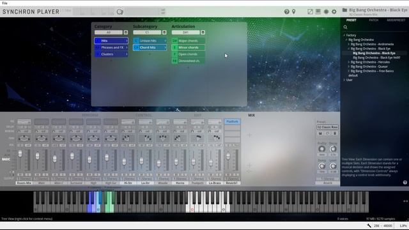Image resolution: width=409 pixels, height=230 pixels.
Task: Expand Big Bang Orchestra - Hercules folder
Action: 349,62
